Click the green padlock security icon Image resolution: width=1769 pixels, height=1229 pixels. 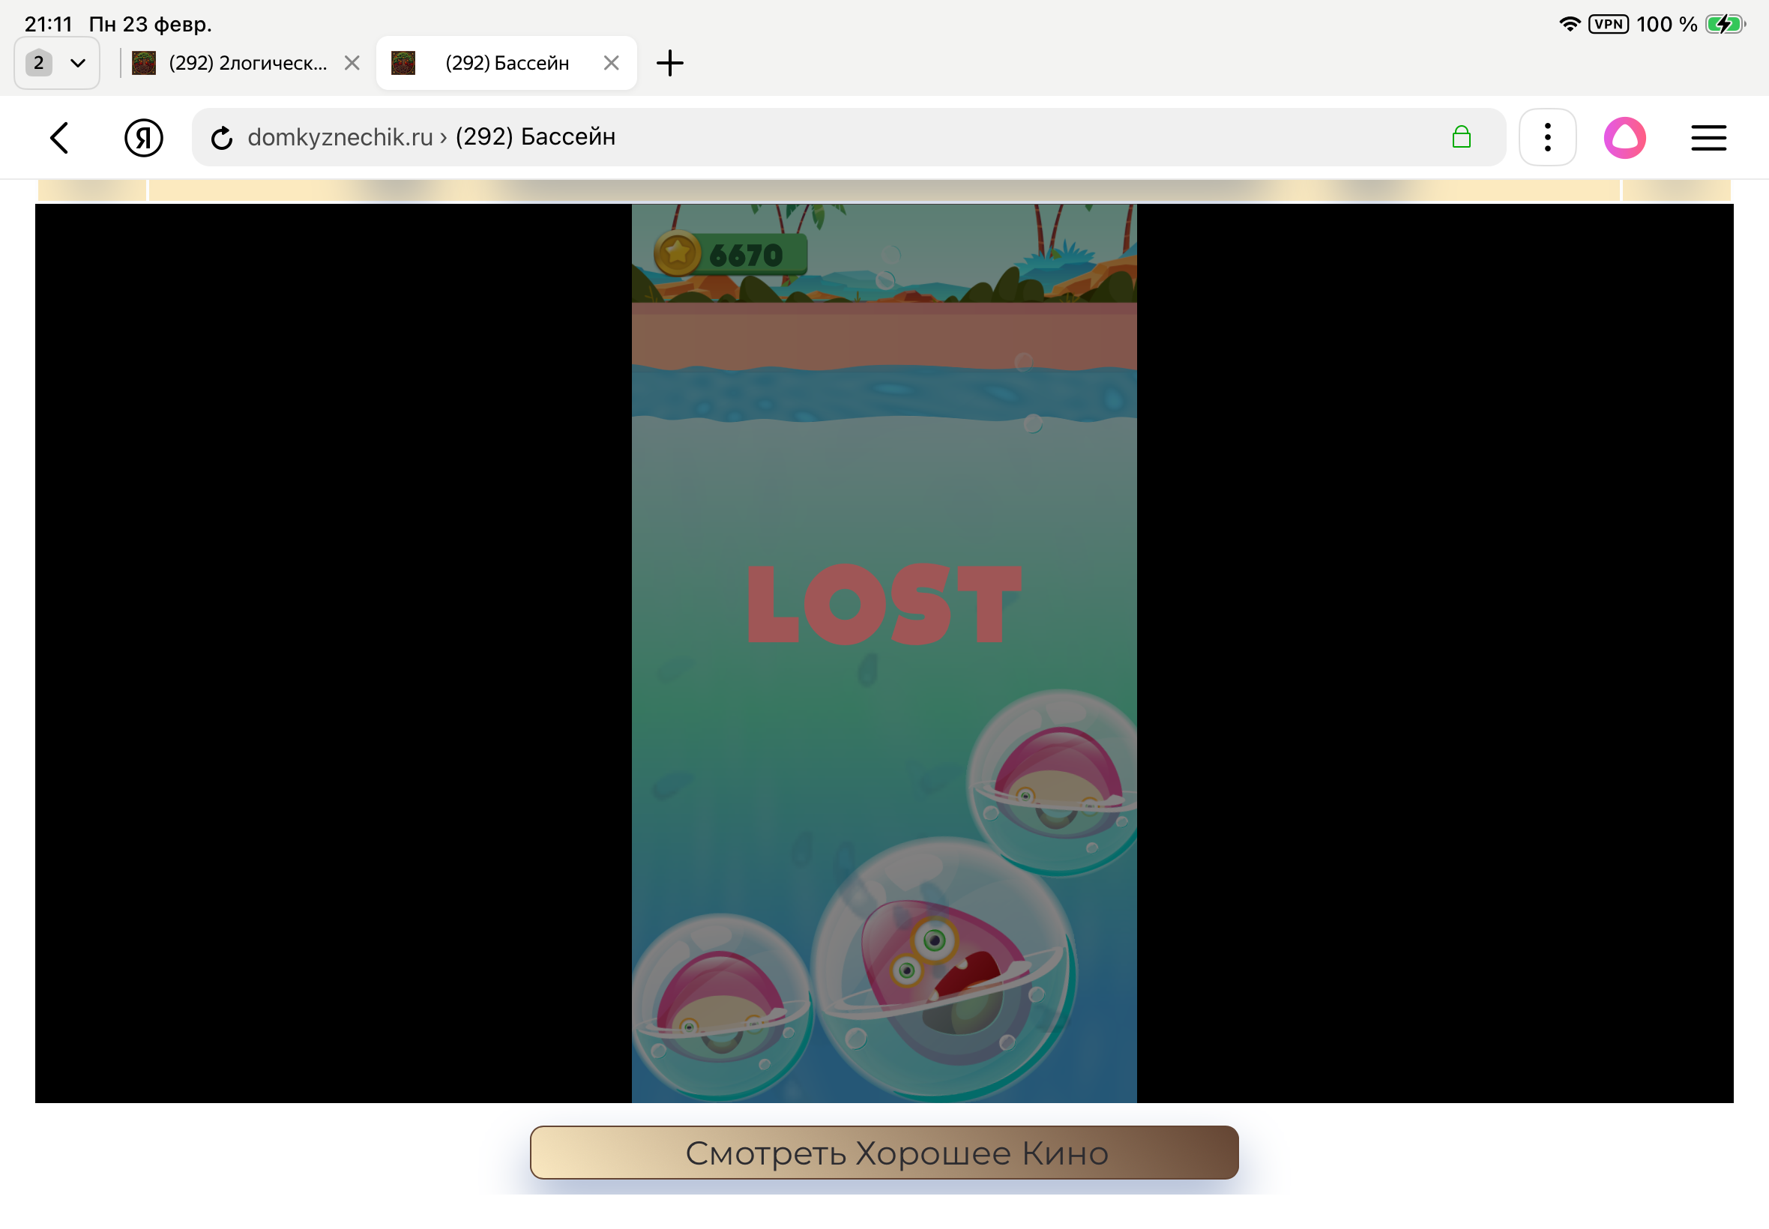[x=1461, y=138]
